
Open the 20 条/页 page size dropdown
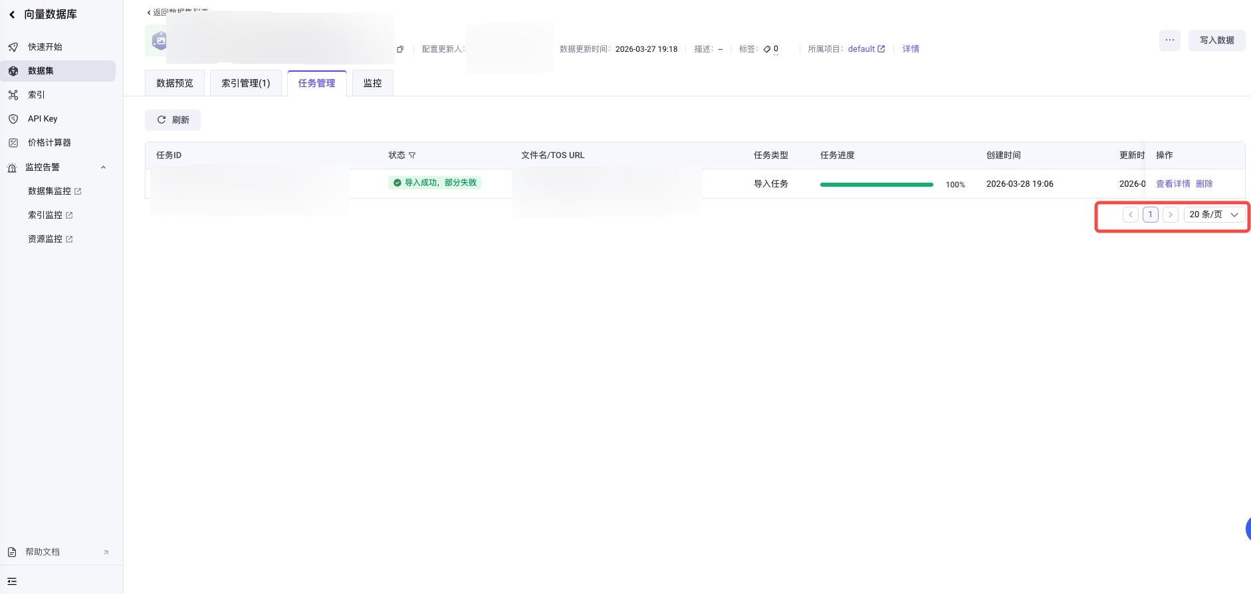pyautogui.click(x=1214, y=215)
